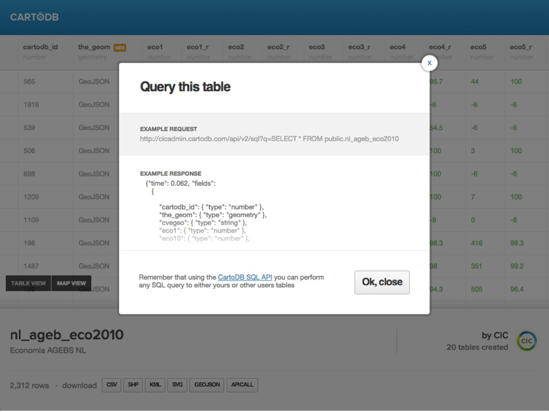Click GeoJSON cell in row 565
The image size is (549, 412).
pyautogui.click(x=94, y=82)
